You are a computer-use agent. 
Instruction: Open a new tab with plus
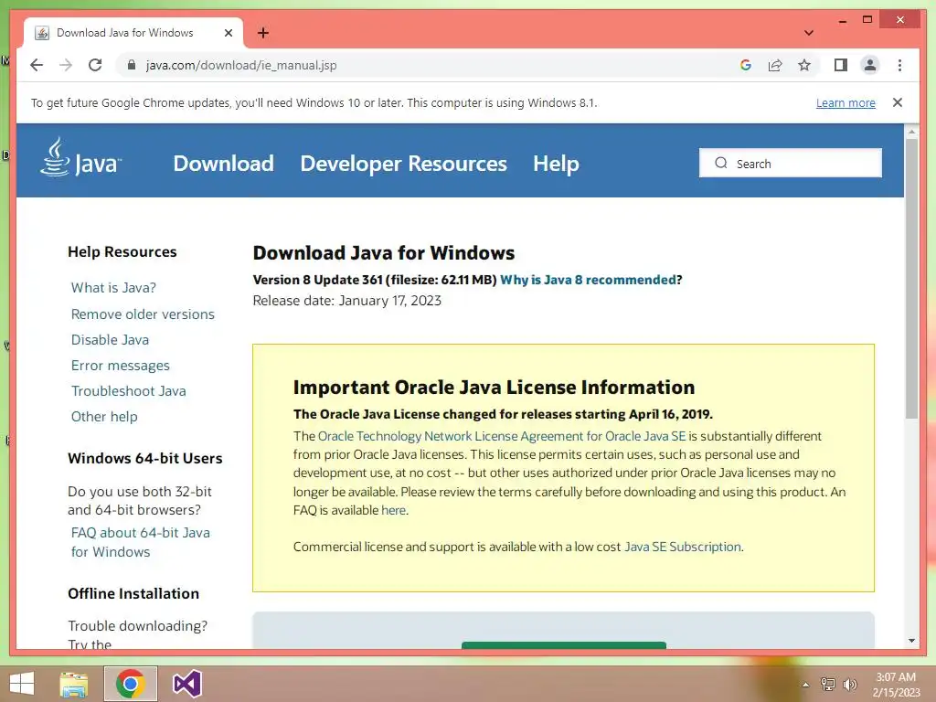263,33
